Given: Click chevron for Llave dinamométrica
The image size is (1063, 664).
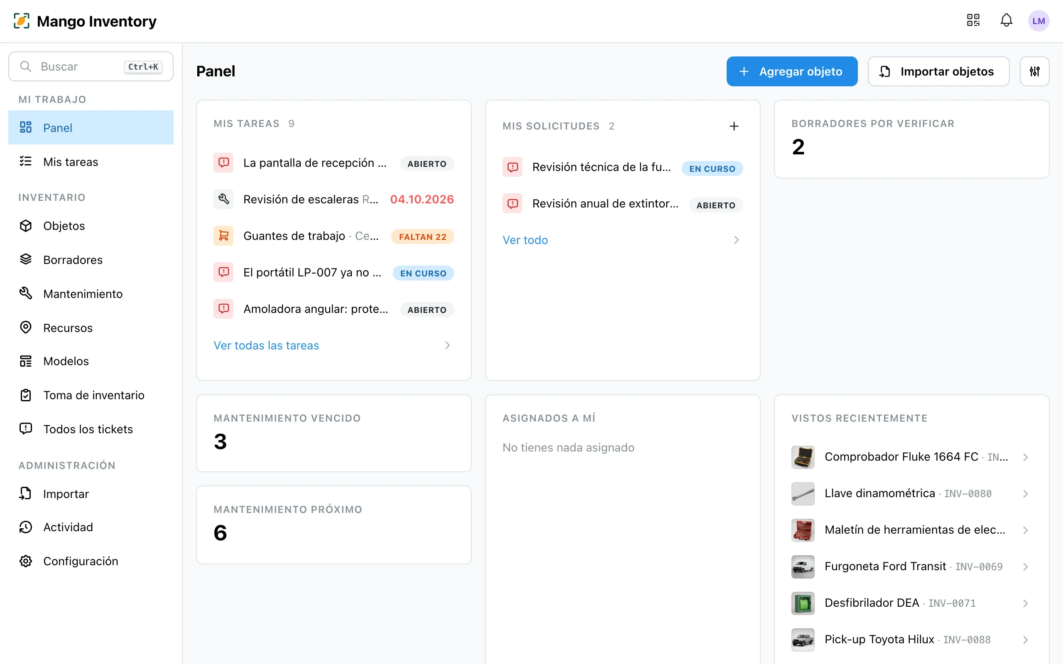Looking at the screenshot, I should coord(1025,493).
